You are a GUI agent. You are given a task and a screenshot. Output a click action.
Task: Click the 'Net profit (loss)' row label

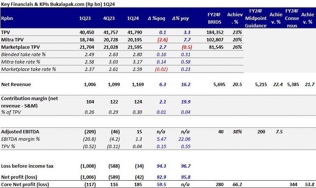[19, 177]
